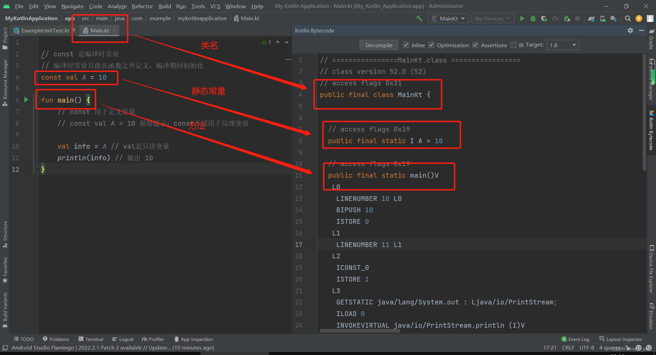Start debugging with the bug icon

[533, 18]
